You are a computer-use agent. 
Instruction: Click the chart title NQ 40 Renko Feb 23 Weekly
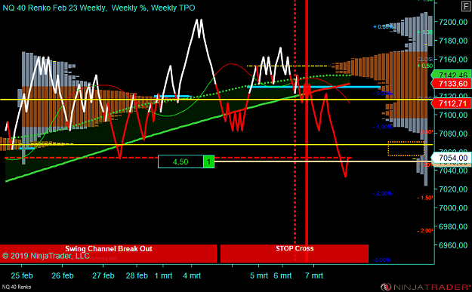point(55,8)
